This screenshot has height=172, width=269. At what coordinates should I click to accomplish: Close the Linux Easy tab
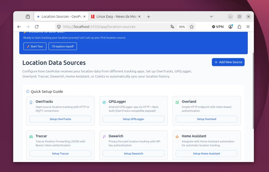[x=139, y=16]
